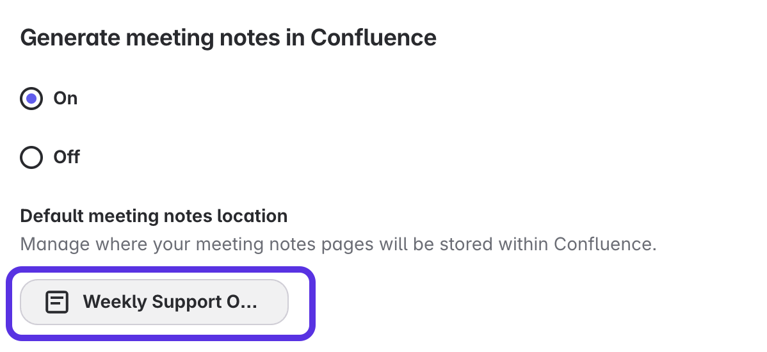Screen dimensions: 767x352
Task: Select the "On" radio button
Action: point(31,99)
